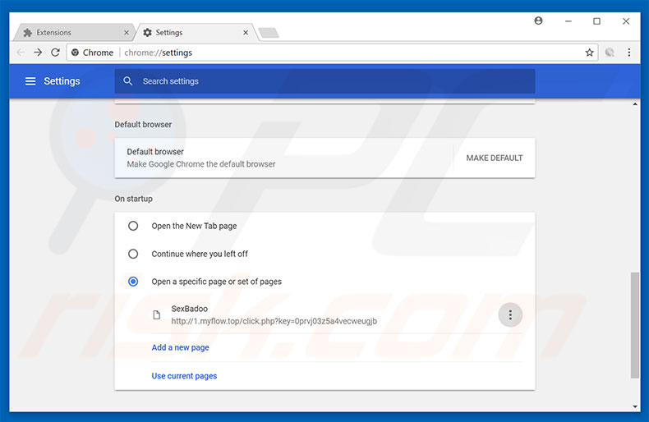649x422 pixels.
Task: Open Chrome's three-dot menu
Action: point(629,53)
